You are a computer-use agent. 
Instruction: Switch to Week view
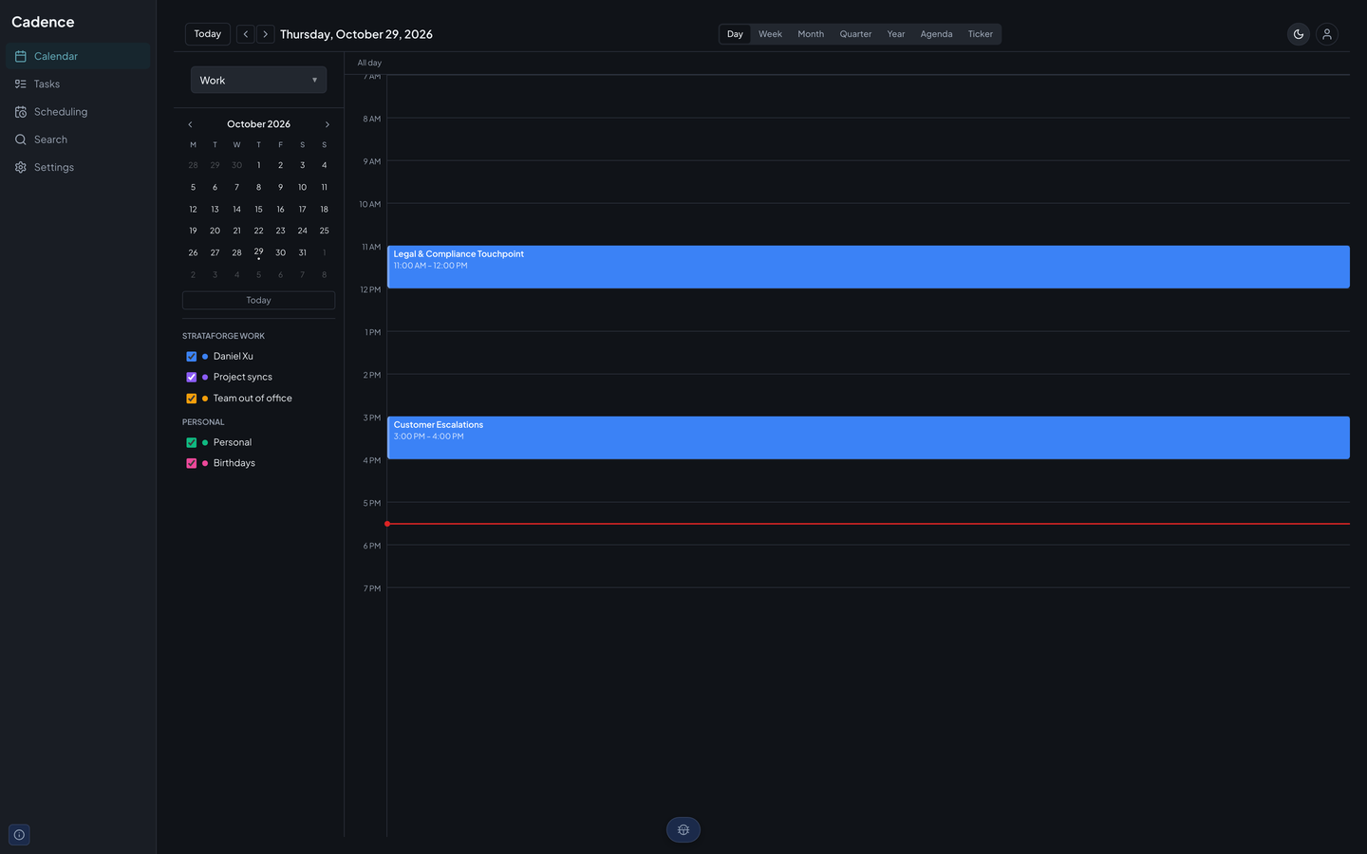pos(770,34)
